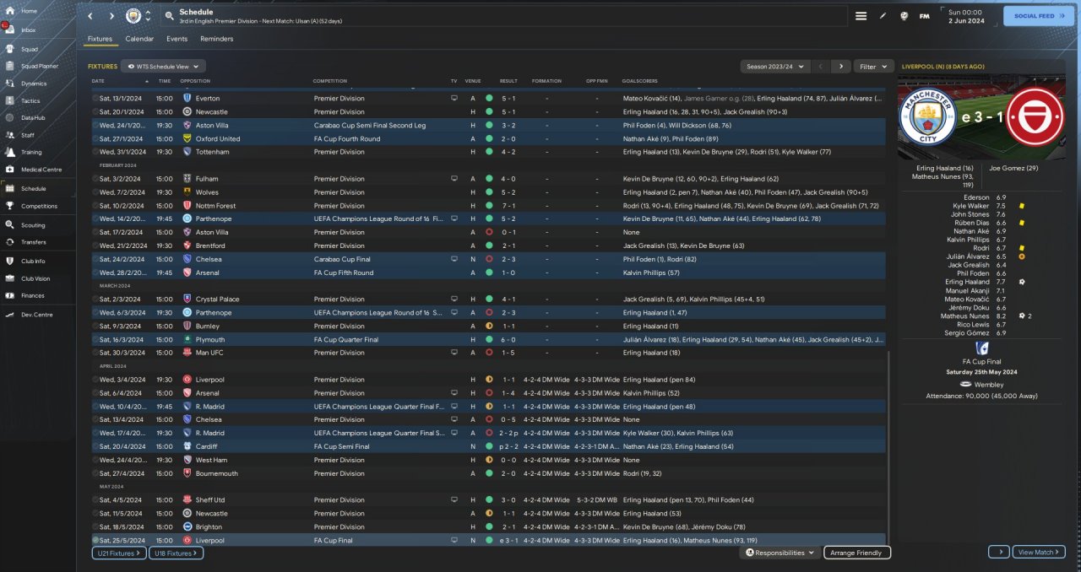The image size is (1081, 572).
Task: Select the radio button for Liverpool 25/5/2024 fixture
Action: 95,540
